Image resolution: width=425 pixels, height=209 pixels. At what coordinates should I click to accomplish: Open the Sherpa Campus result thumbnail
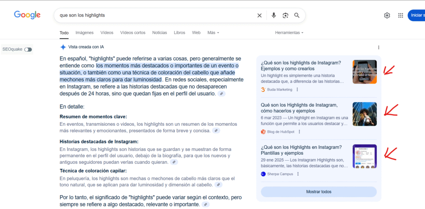point(364,156)
